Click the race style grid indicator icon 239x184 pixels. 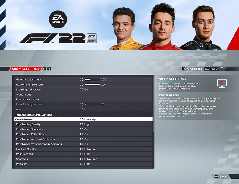223,69
